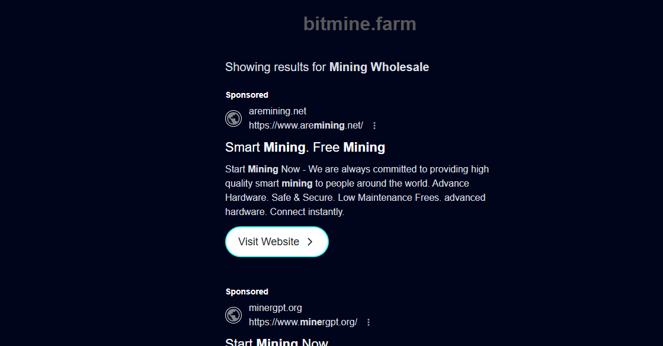Image resolution: width=663 pixels, height=346 pixels.
Task: Select the aremining.net site name
Action: [x=277, y=111]
